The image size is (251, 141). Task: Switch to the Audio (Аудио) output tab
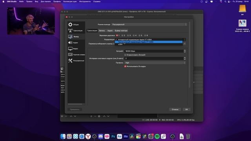pyautogui.click(x=110, y=31)
